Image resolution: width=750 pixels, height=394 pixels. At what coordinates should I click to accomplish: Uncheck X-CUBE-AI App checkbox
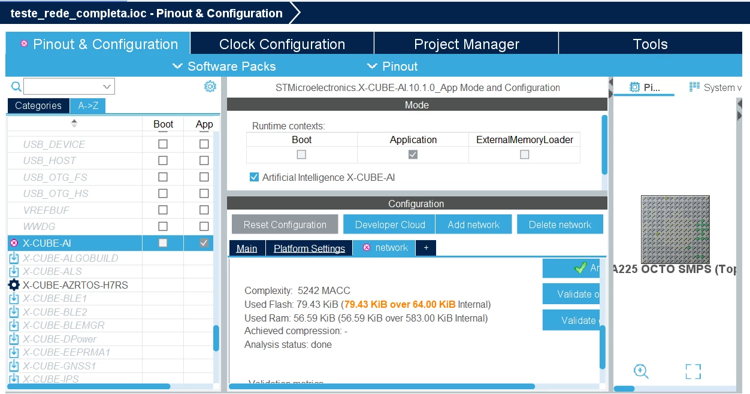click(x=204, y=243)
